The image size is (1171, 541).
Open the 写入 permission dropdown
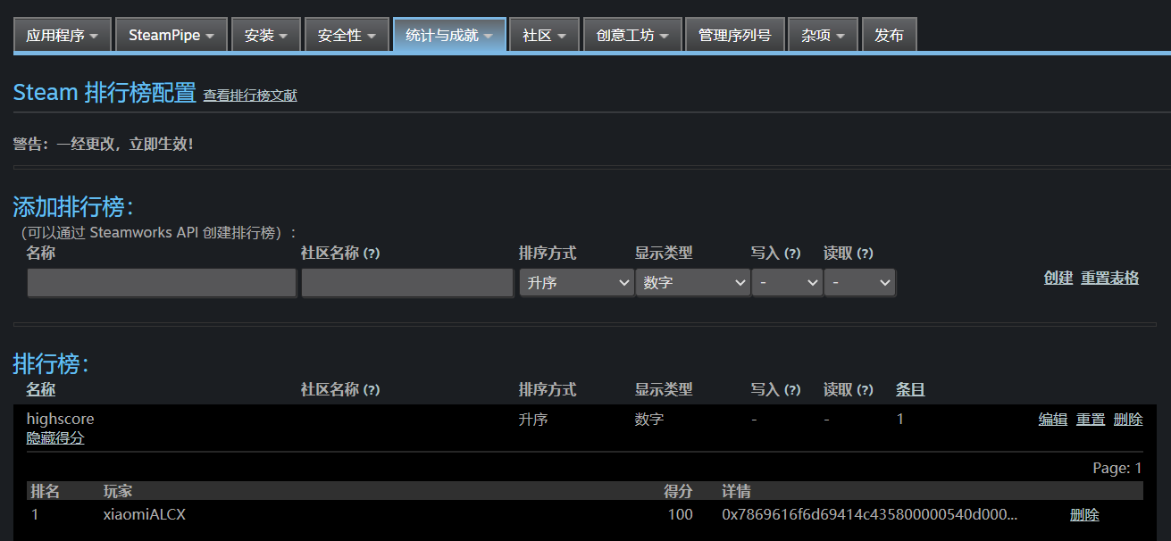point(787,282)
